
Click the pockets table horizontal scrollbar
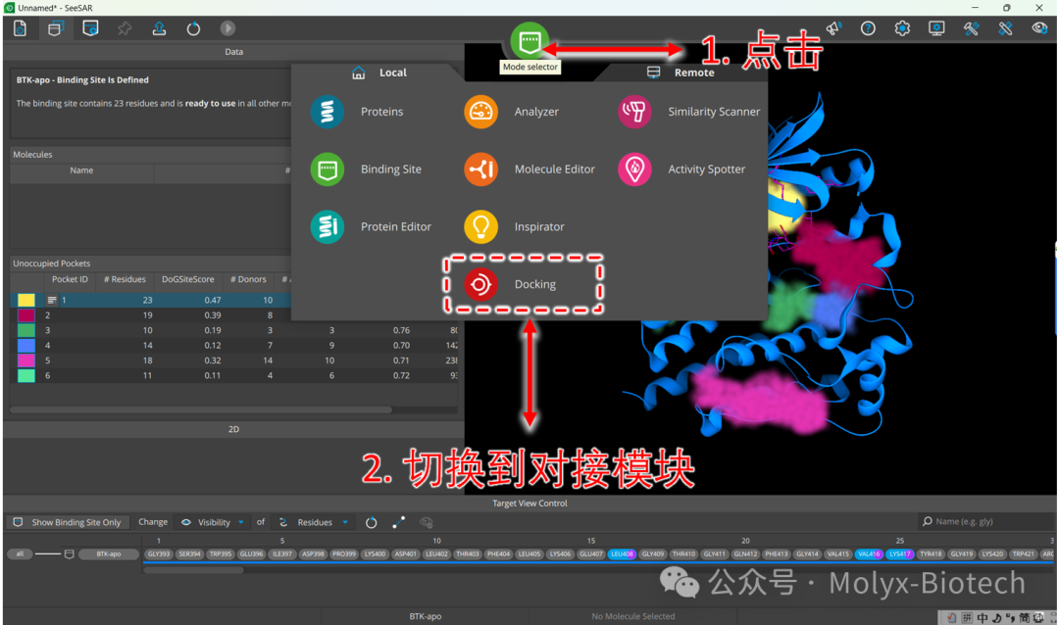click(x=201, y=409)
